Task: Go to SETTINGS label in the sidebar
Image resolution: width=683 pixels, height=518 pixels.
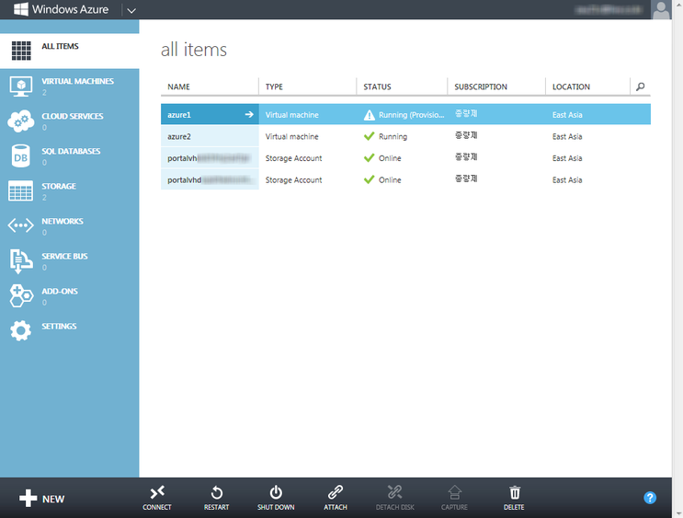Action: pos(59,326)
